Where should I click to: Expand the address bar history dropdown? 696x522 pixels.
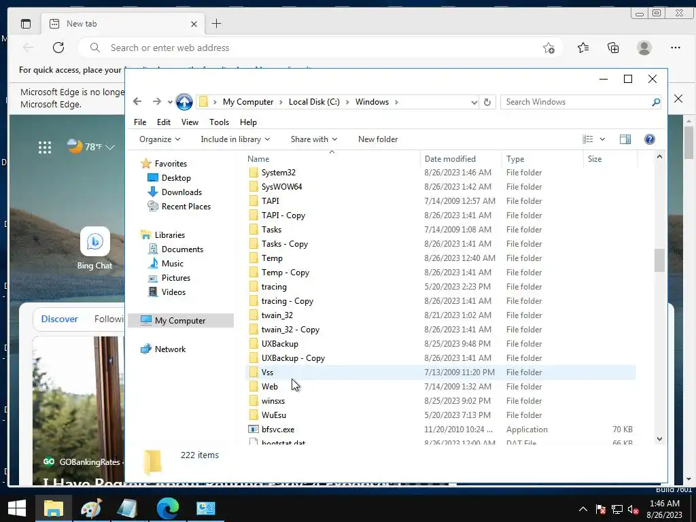click(474, 103)
